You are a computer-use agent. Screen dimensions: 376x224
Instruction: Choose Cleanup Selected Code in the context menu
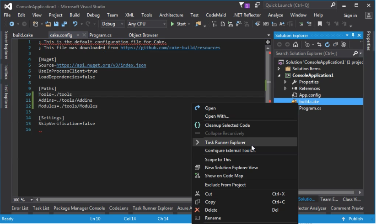click(245, 125)
